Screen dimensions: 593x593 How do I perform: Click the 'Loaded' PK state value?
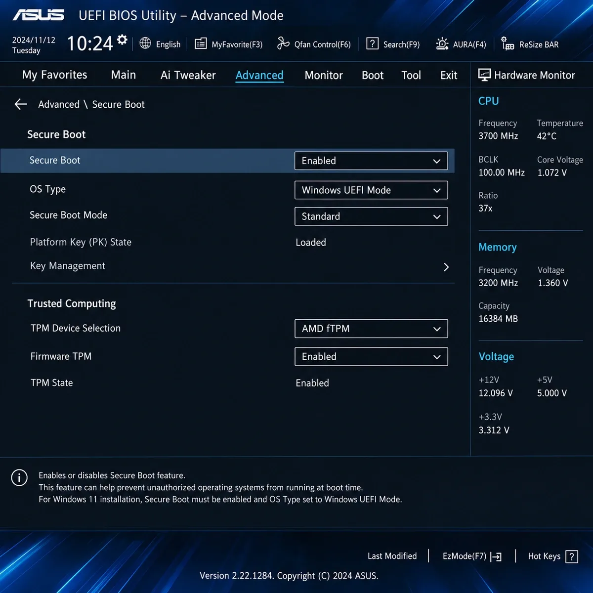[311, 243]
